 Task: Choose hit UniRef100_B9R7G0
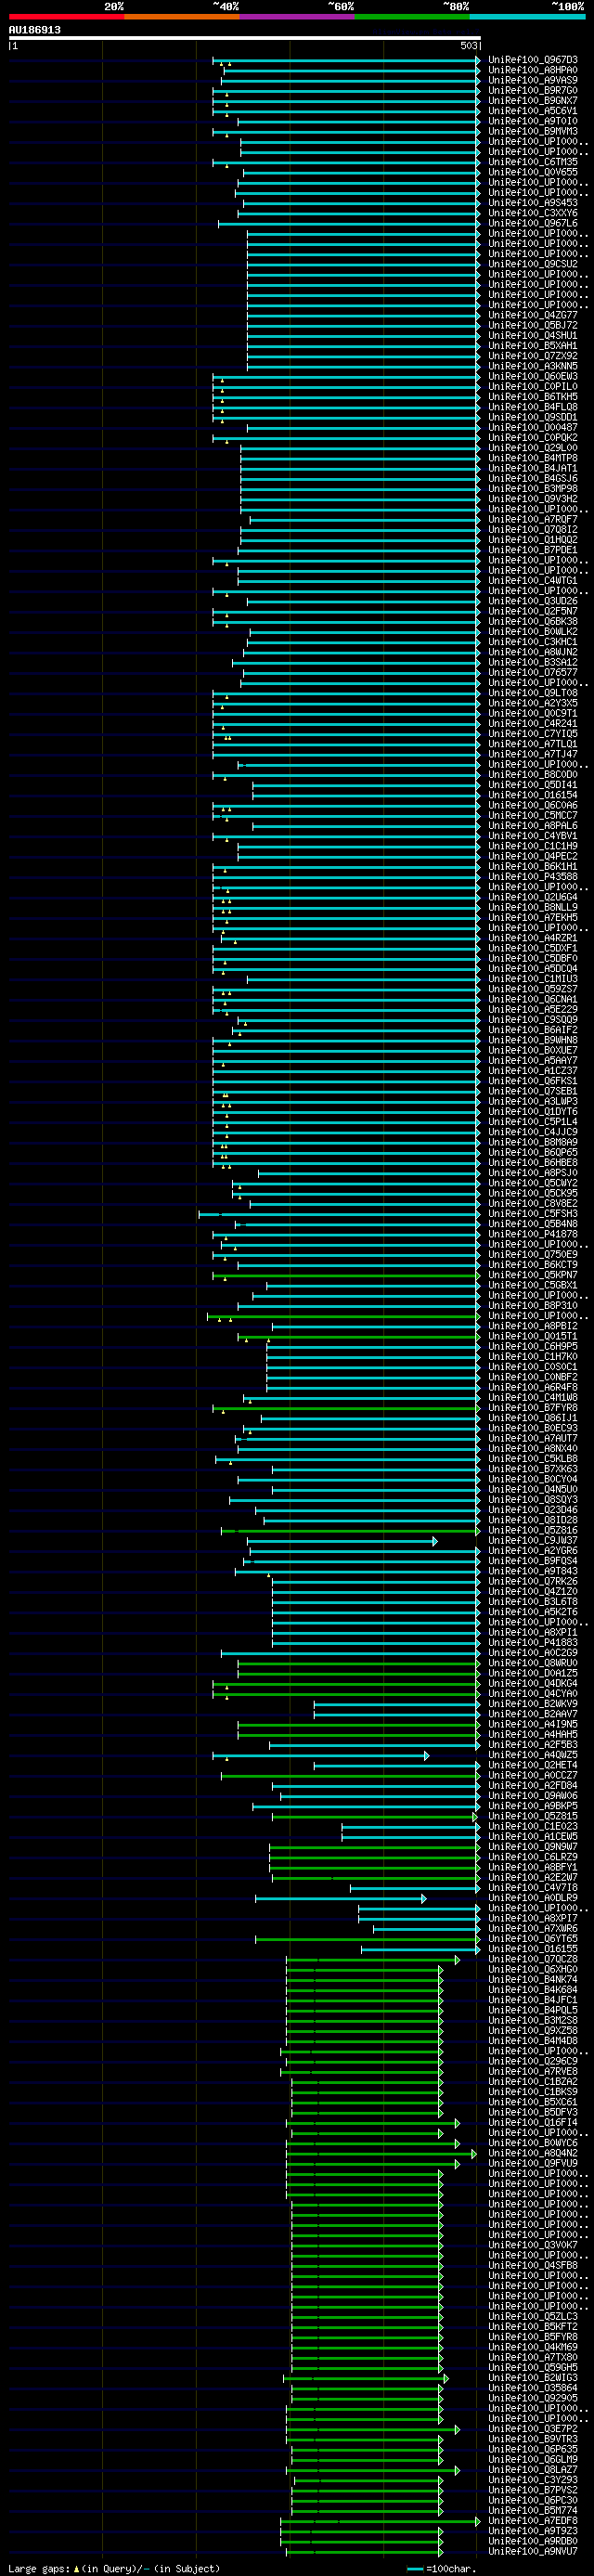coord(533,91)
